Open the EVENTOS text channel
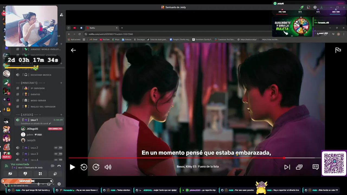The image size is (347, 195). 39,94
